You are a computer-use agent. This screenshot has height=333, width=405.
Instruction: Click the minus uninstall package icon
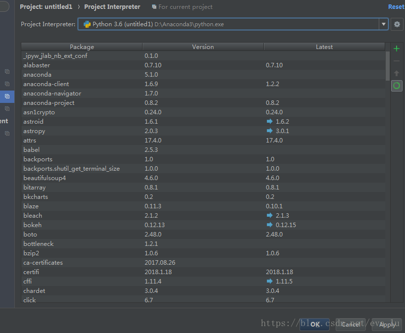397,61
